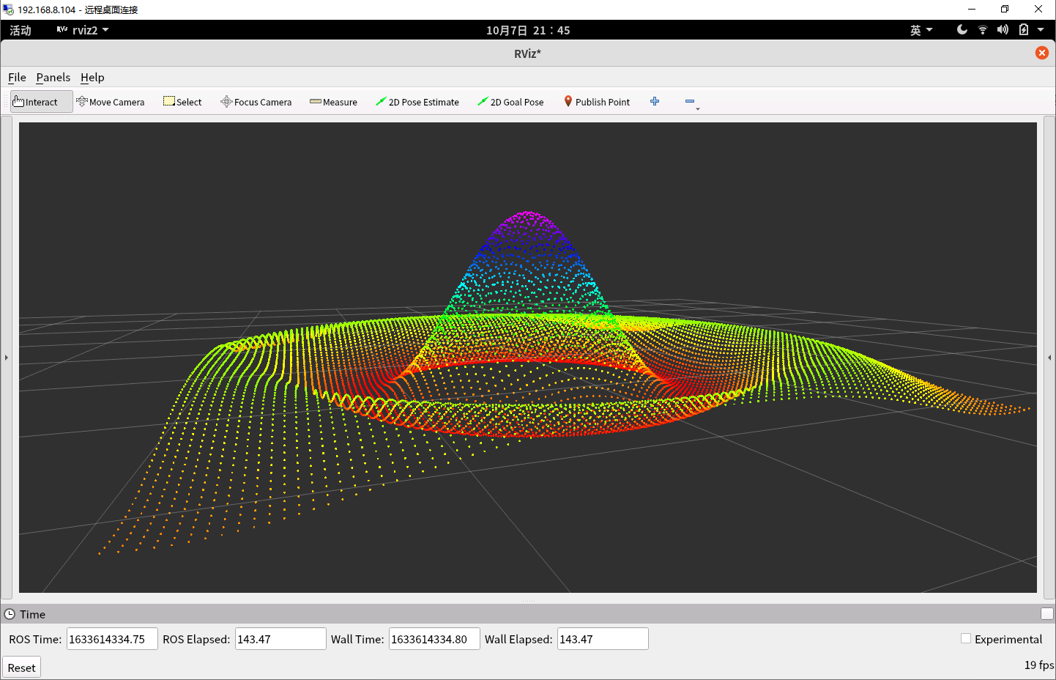Click the ROS Time field
1056x680 pixels.
(x=112, y=639)
